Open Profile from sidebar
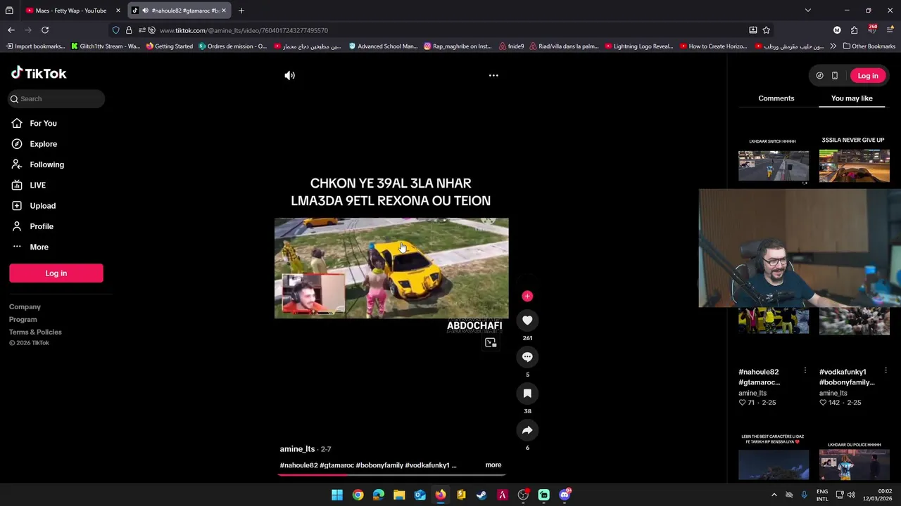The height and width of the screenshot is (506, 901). 42,226
